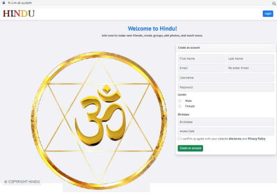Click the 'Join now to make new friends' tagline
Viewport: 277px width, 194px height.
point(152,35)
